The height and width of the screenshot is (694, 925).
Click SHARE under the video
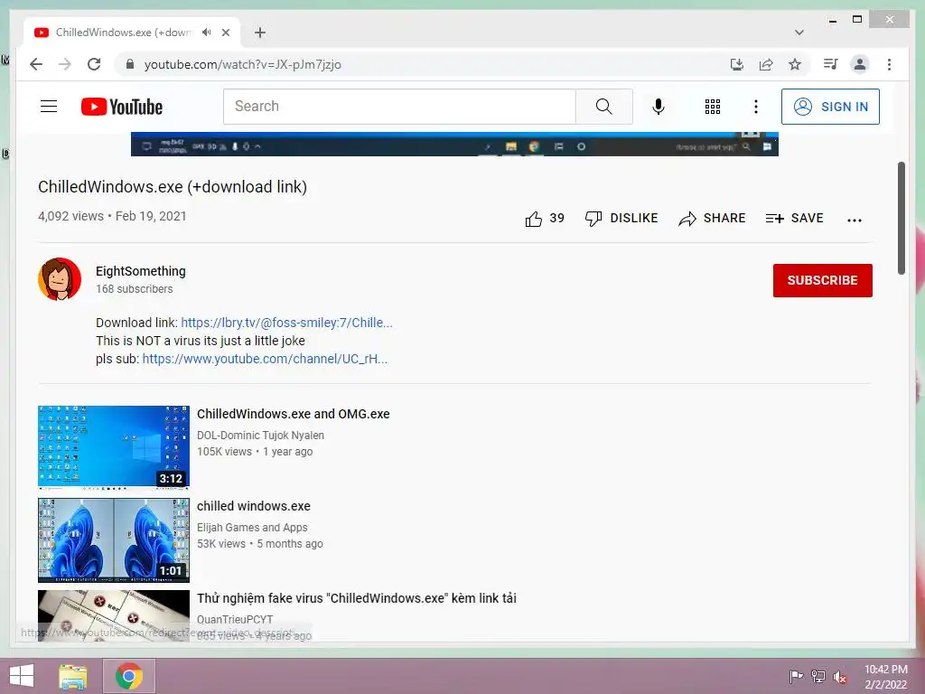click(712, 219)
